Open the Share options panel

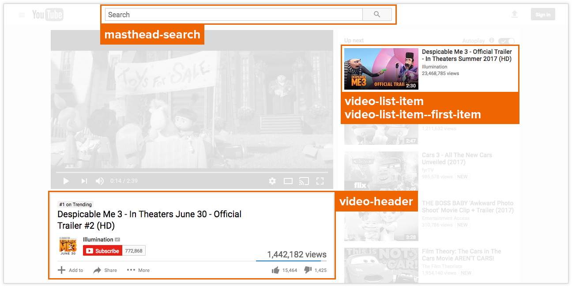pyautogui.click(x=105, y=270)
